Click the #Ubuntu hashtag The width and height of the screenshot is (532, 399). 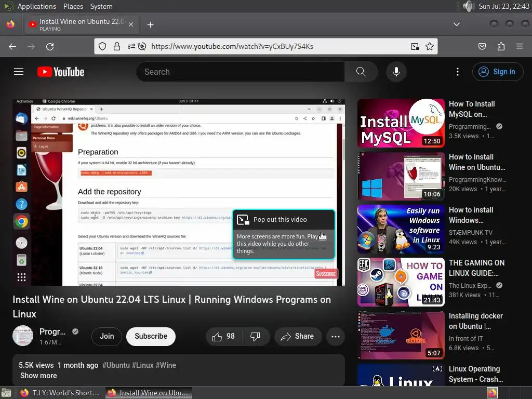pyautogui.click(x=116, y=365)
